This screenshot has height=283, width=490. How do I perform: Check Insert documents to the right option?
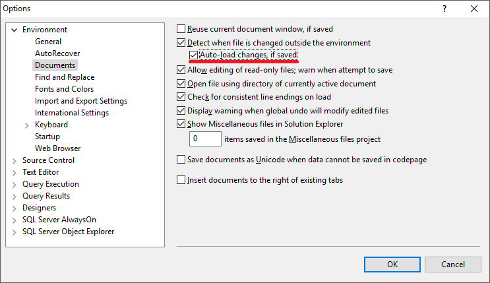181,180
